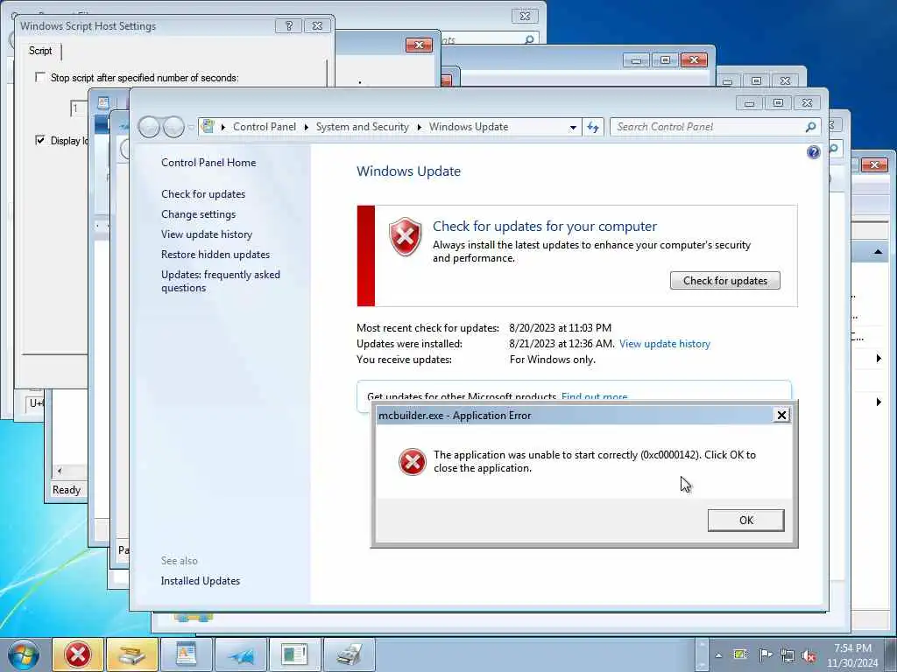Open the battery power tray icon
This screenshot has height=672, width=897.
(x=740, y=654)
